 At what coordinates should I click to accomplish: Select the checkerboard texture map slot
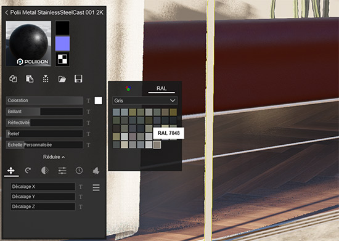click(x=62, y=59)
